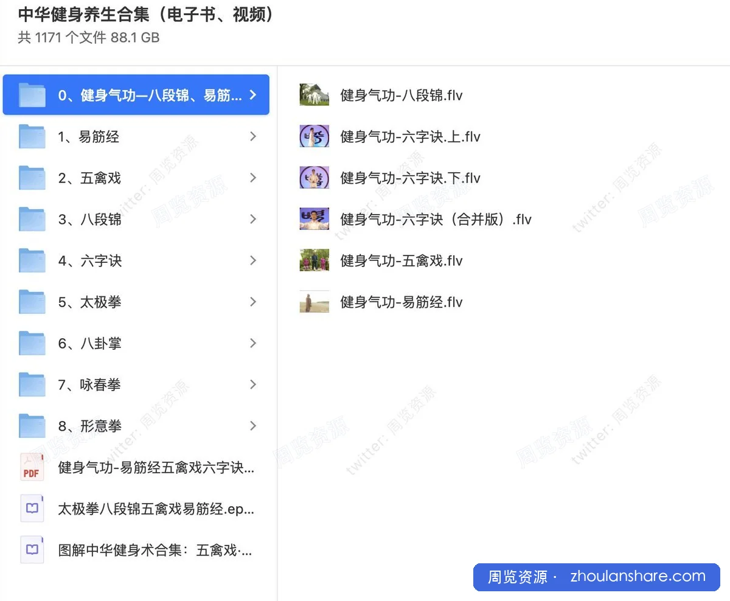The image size is (730, 601).
Task: Open the 周览资源 · zhoulanshare.com link badge
Action: point(597,577)
